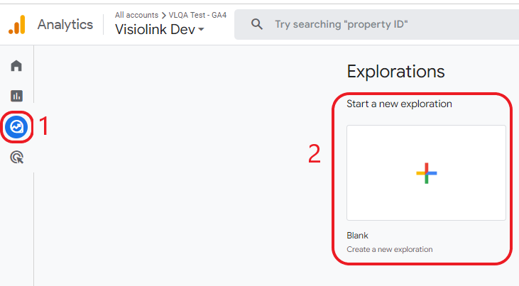
Task: Click "Start a new exploration" heading
Action: tap(399, 104)
